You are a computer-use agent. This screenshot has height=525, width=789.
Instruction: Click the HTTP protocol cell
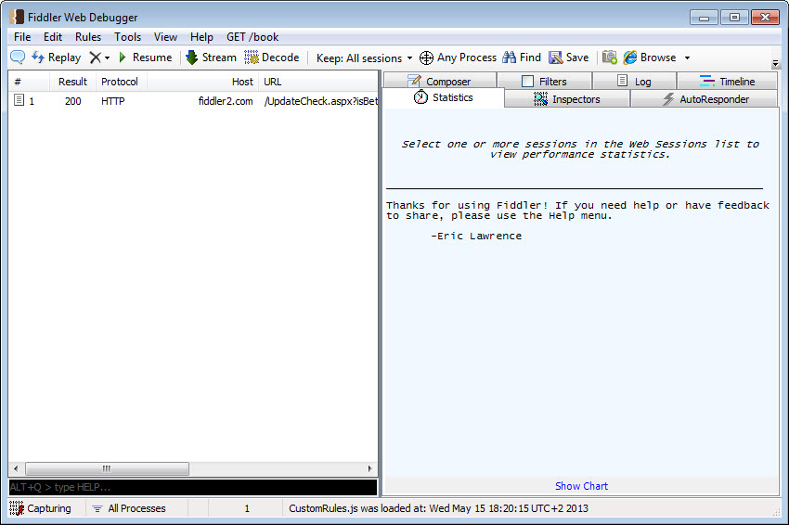112,101
